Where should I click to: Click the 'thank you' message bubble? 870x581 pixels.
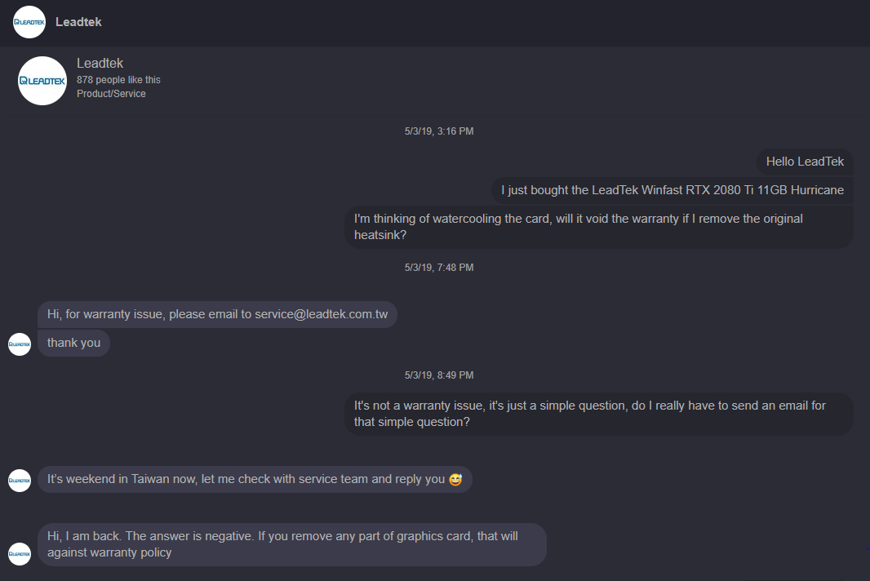pyautogui.click(x=73, y=343)
